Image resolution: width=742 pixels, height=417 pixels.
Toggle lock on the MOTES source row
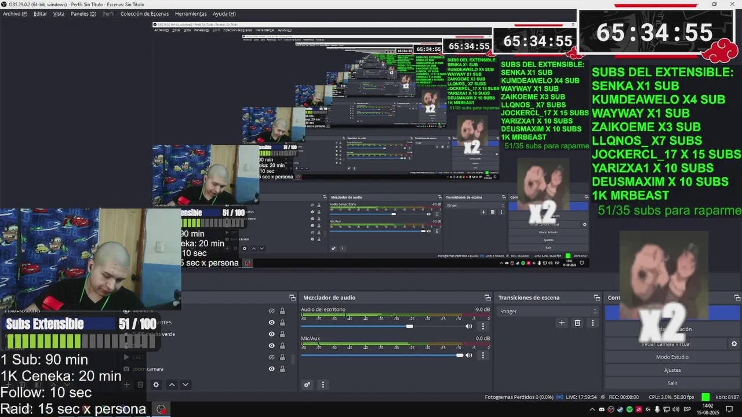[282, 323]
